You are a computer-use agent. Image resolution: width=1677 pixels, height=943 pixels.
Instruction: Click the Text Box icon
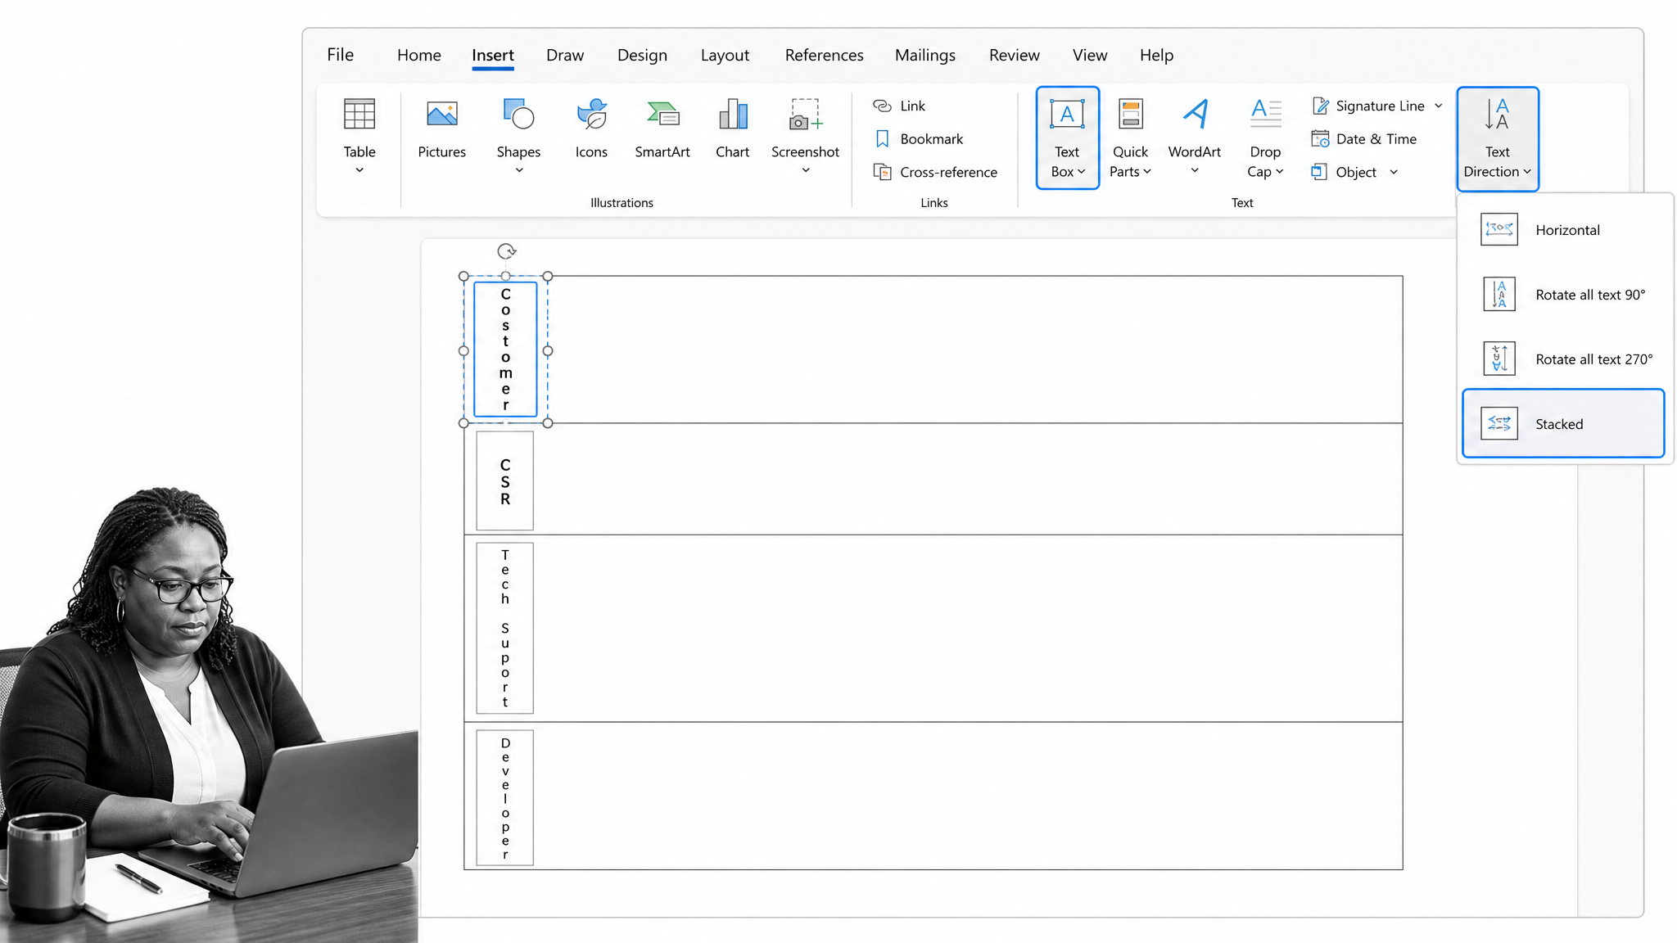point(1067,115)
